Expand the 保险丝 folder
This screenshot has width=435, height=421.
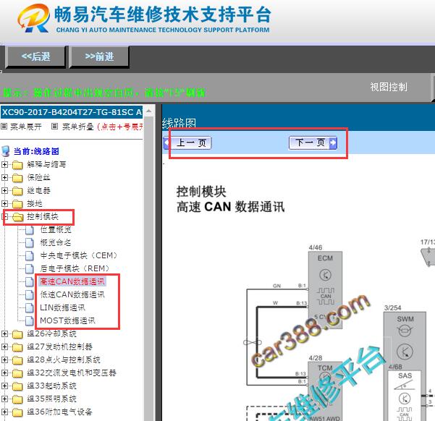pyautogui.click(x=4, y=177)
